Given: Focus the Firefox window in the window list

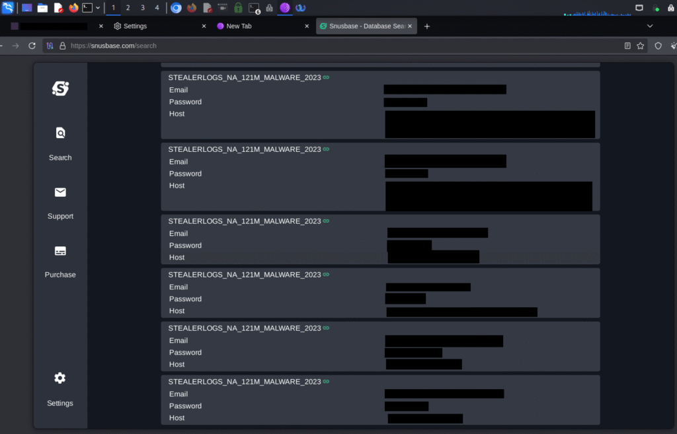Looking at the screenshot, I should click(192, 8).
